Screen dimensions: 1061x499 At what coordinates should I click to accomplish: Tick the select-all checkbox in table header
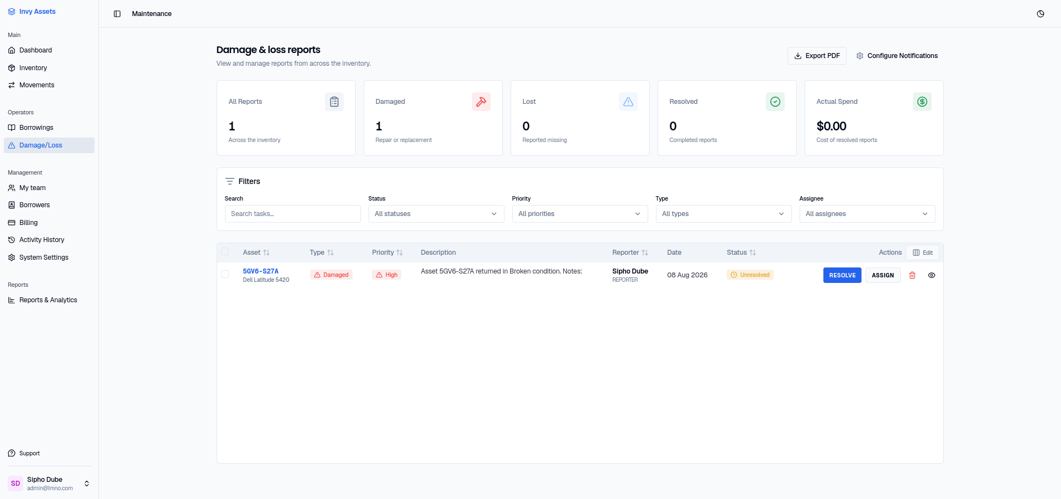pos(225,252)
